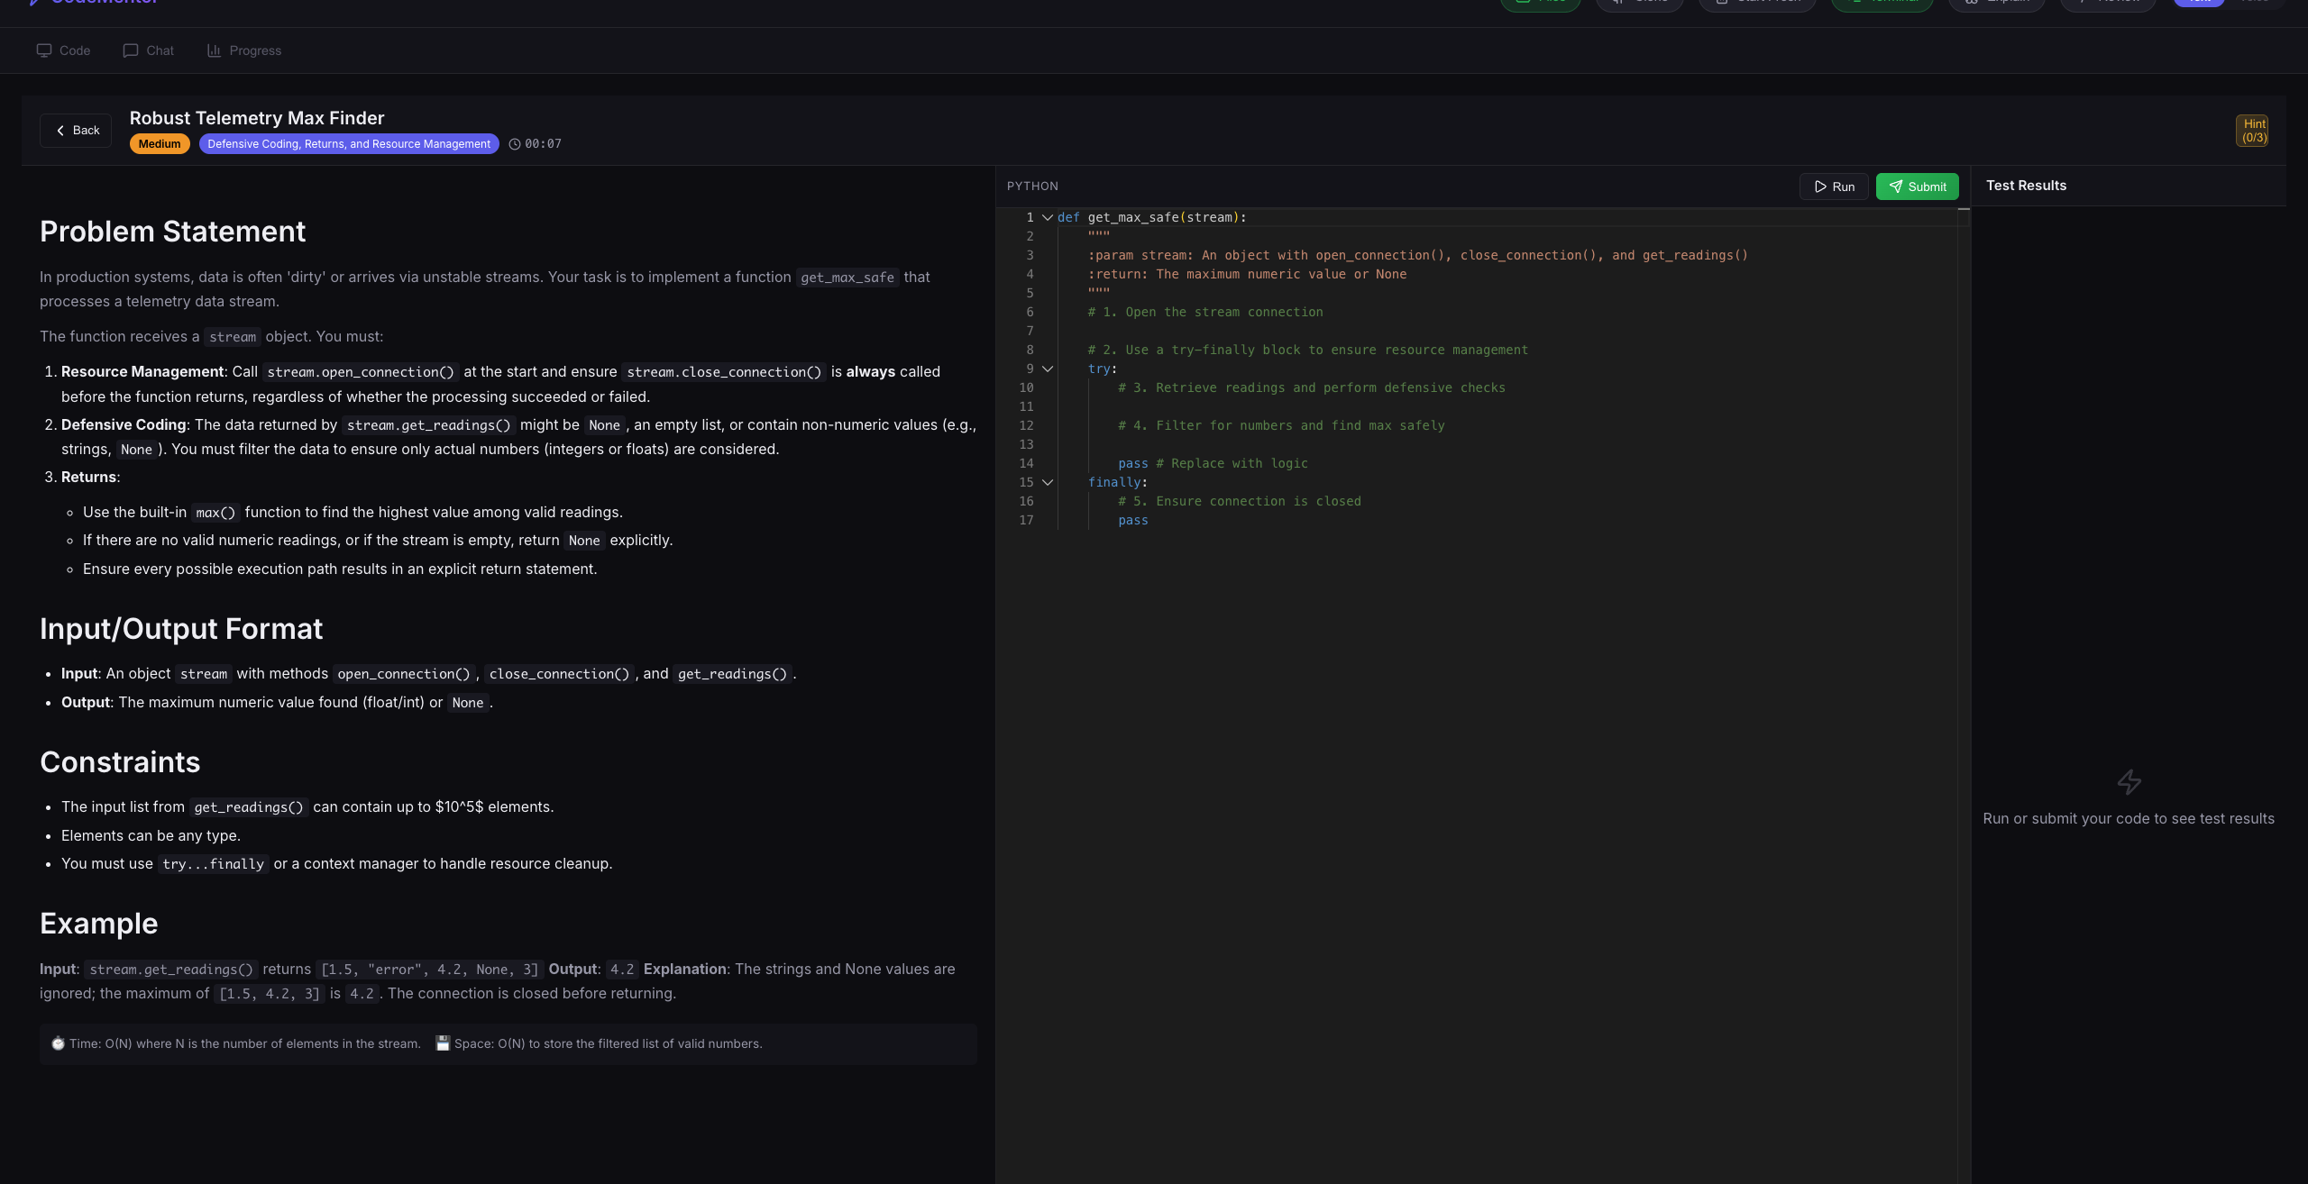Viewport: 2308px width, 1184px height.
Task: Click the Medium difficulty badge
Action: pos(160,144)
